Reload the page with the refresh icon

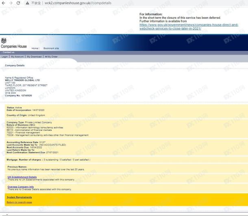(x=18, y=3)
